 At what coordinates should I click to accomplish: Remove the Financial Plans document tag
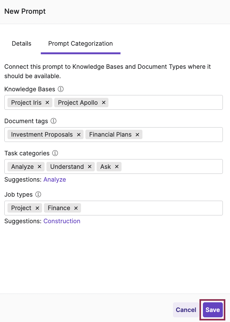137,134
